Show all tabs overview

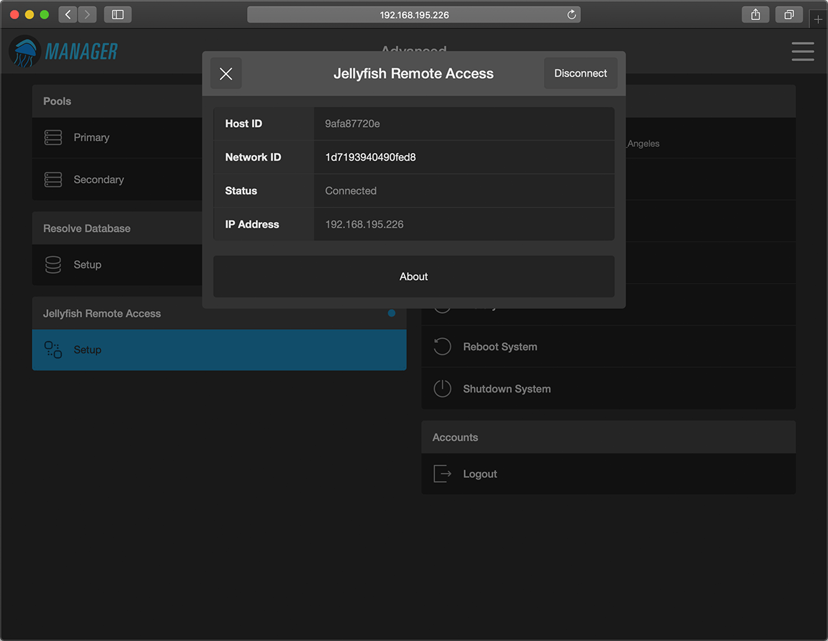pyautogui.click(x=789, y=14)
